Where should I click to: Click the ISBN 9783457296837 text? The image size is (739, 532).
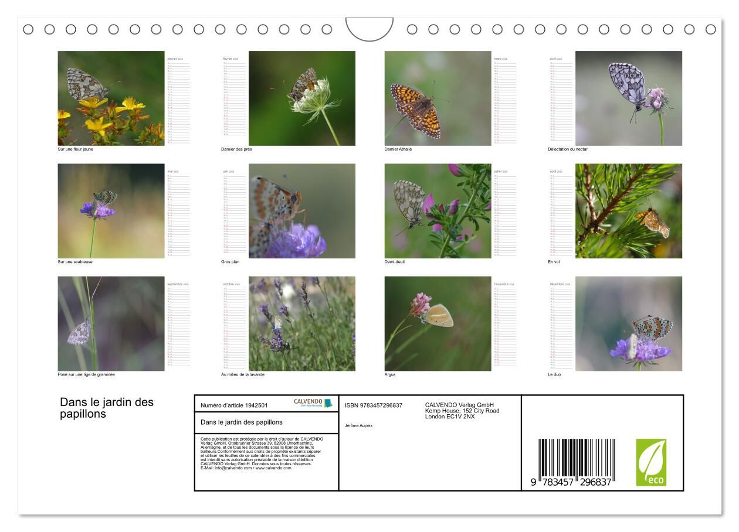pyautogui.click(x=373, y=405)
